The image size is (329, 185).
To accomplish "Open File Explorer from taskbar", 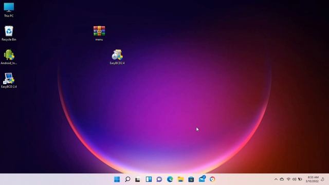I will 180,179.
